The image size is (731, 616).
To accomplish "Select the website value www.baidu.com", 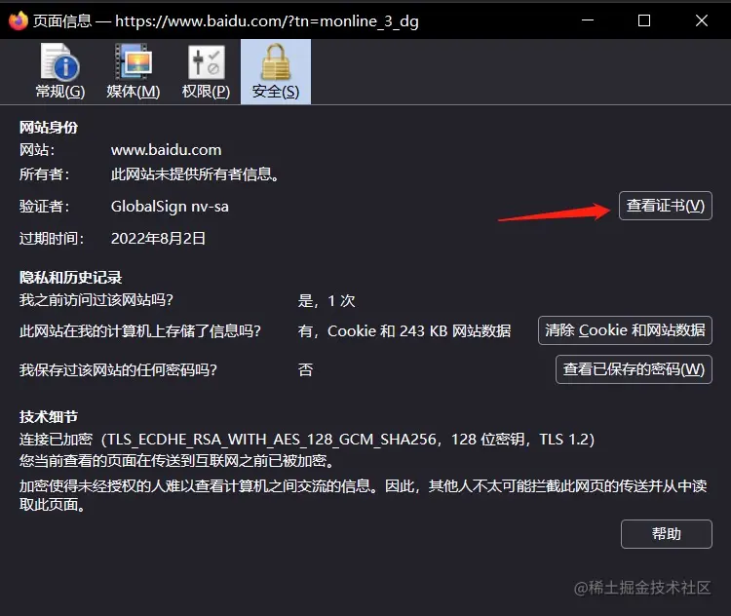I will pyautogui.click(x=166, y=150).
